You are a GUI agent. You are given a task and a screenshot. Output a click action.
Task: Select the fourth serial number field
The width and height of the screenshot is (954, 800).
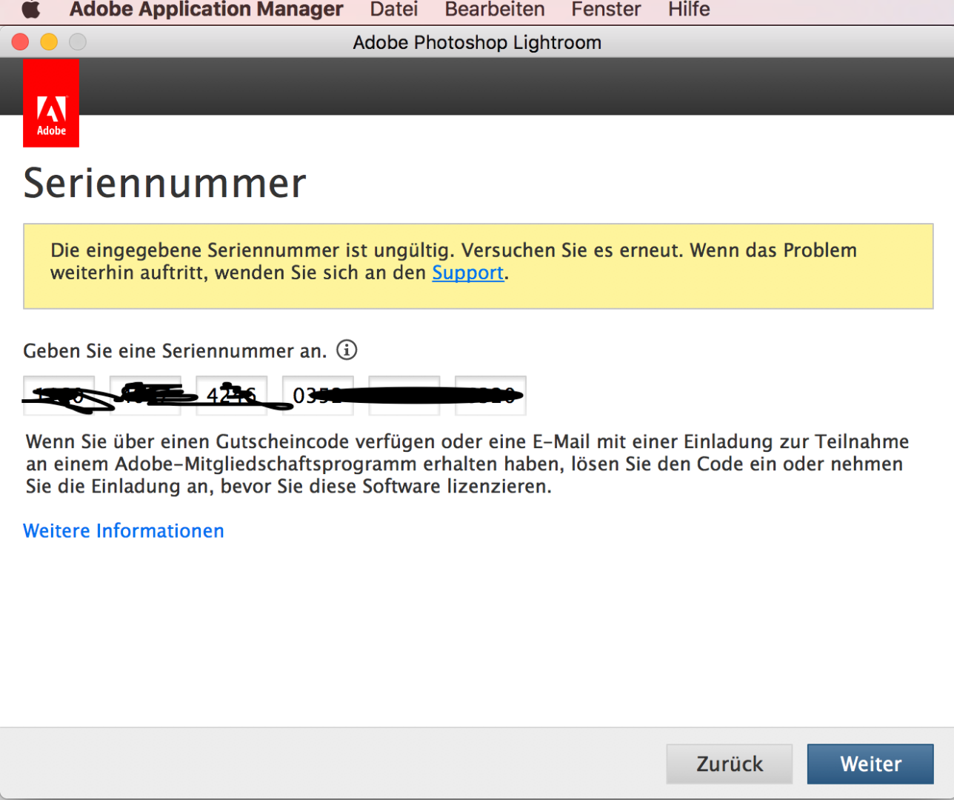coord(318,396)
